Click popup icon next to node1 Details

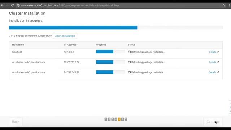coord(218,62)
